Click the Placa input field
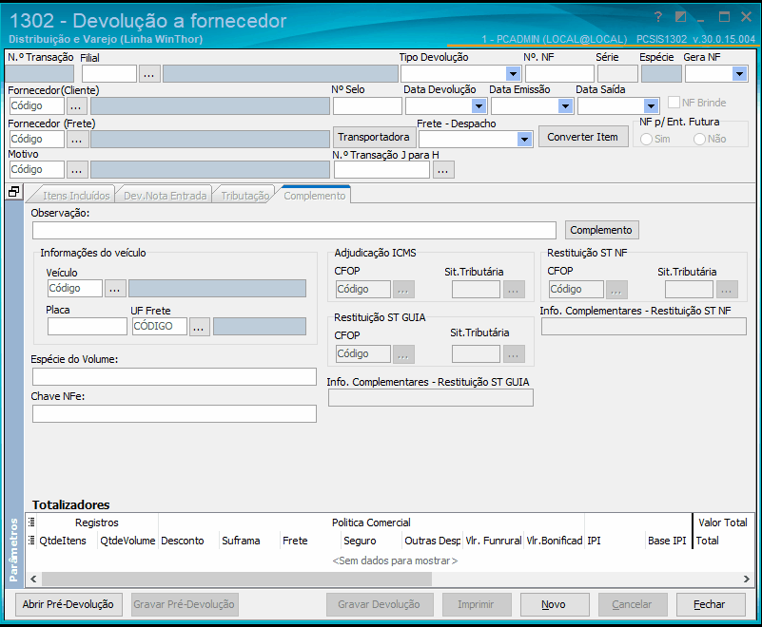The image size is (762, 627). (88, 327)
